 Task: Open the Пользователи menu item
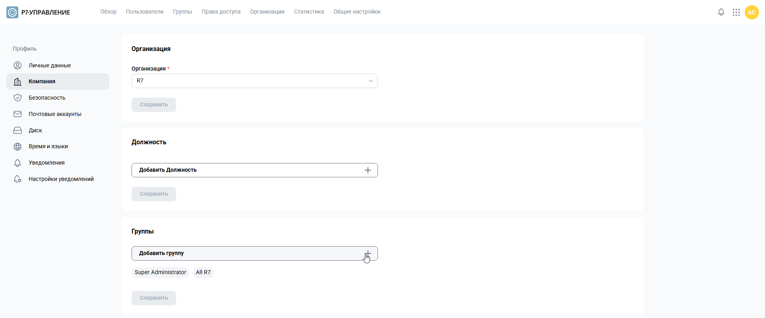tap(145, 12)
